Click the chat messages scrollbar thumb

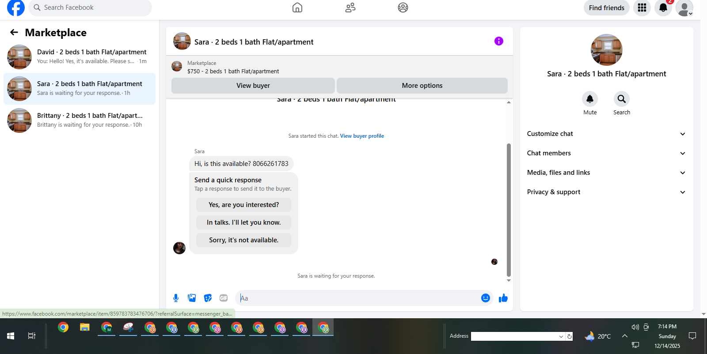(509, 210)
